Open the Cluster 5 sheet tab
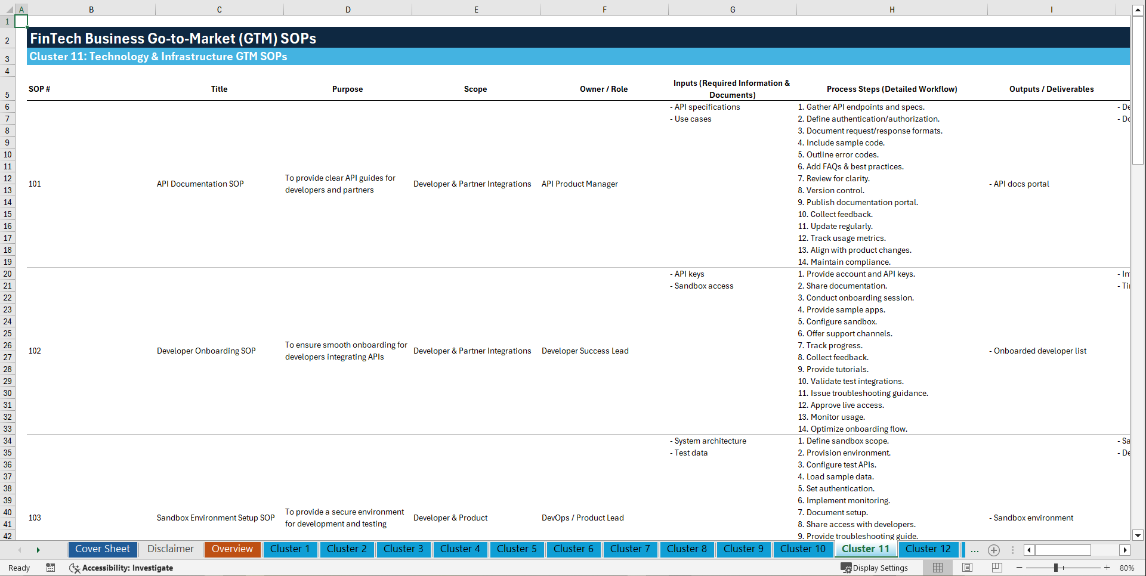1146x576 pixels. pos(517,549)
